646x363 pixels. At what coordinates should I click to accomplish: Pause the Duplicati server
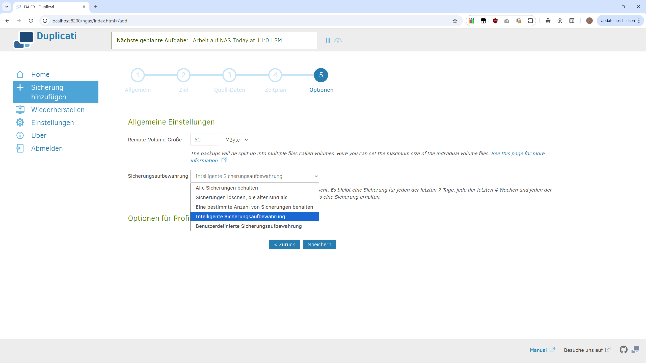(328, 41)
